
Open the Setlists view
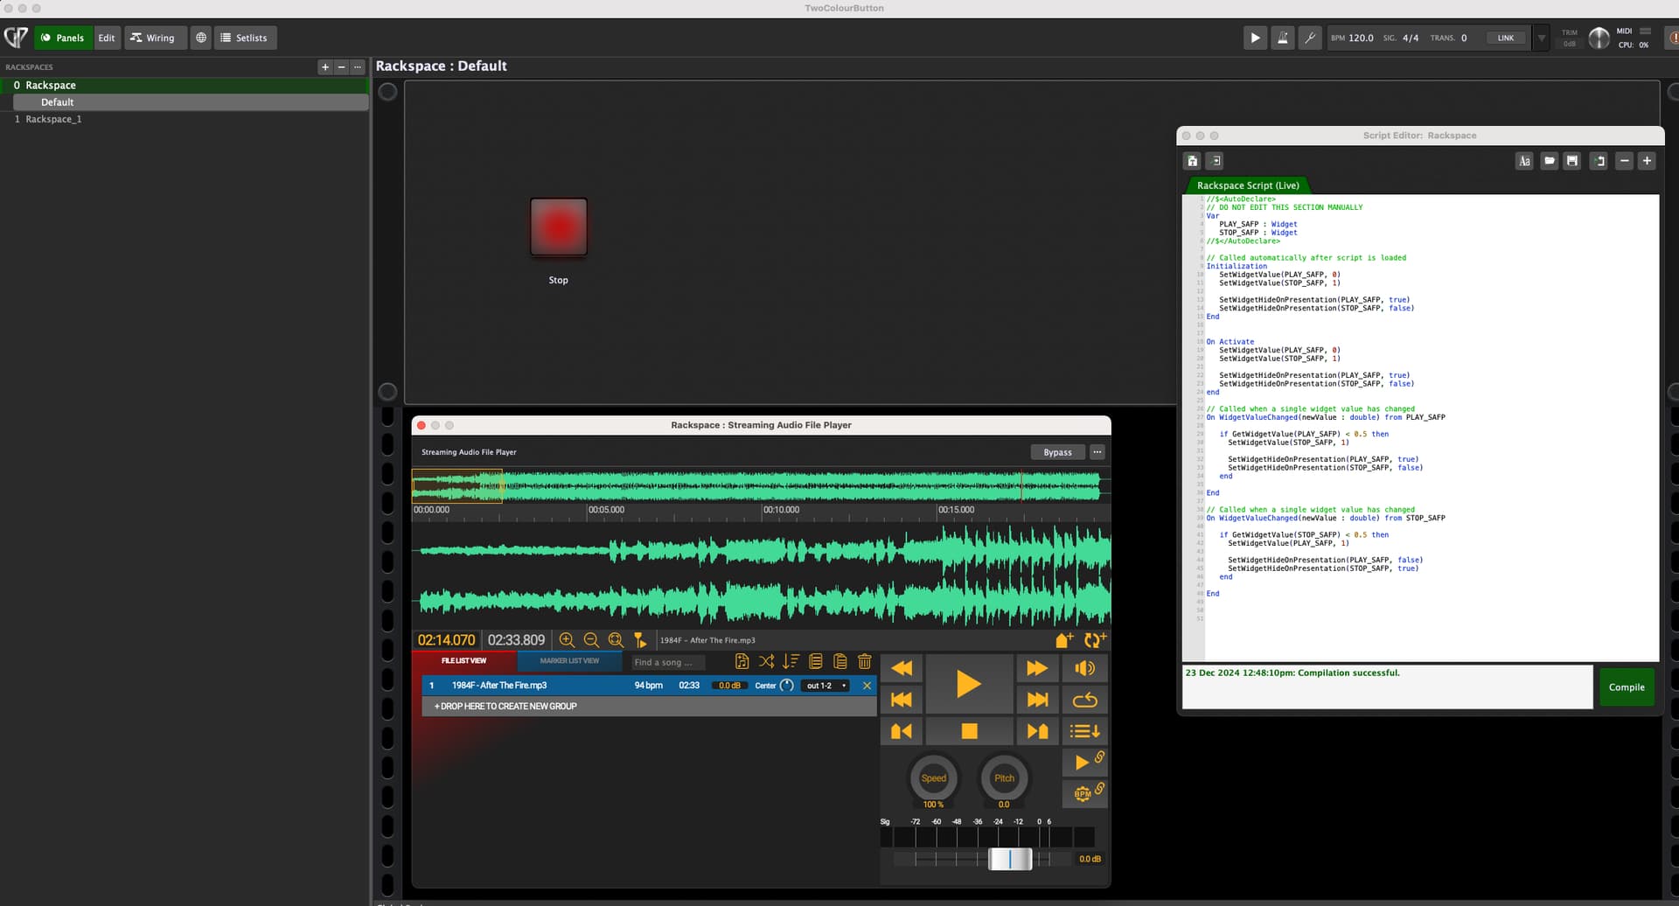pos(245,38)
